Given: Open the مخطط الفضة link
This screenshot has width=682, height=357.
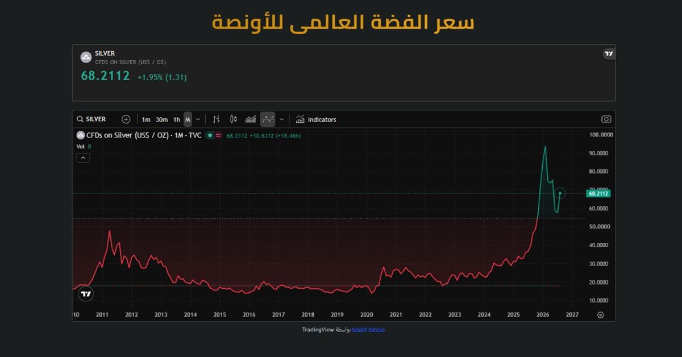Looking at the screenshot, I should [x=368, y=330].
